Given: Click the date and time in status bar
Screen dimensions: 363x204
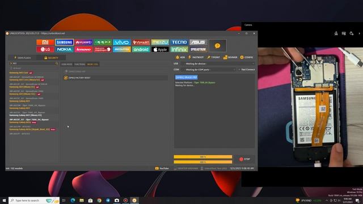Looking at the screenshot, I should click(x=242, y=168).
